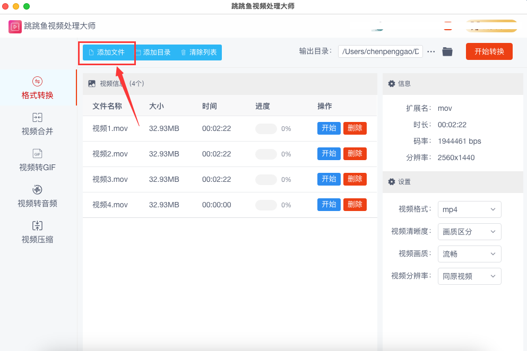This screenshot has width=527, height=351.
Task: Delete 视频4.mov from the list
Action: pos(355,205)
